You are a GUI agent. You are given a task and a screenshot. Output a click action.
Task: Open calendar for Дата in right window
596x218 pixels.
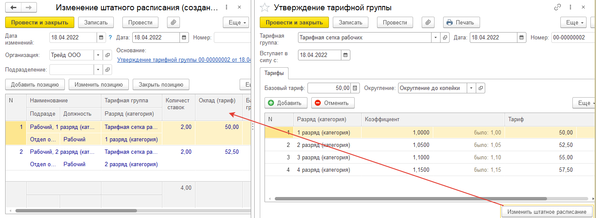pos(522,37)
